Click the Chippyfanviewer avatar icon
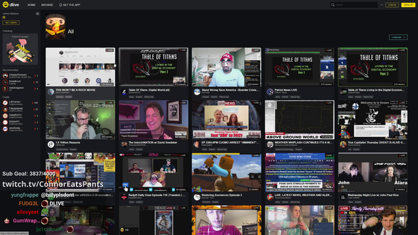 click(x=5, y=76)
